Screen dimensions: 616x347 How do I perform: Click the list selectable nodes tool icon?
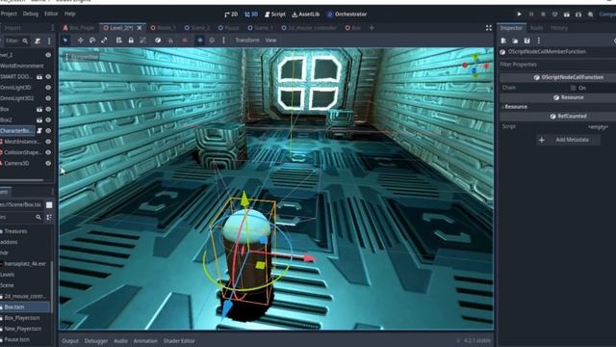tap(118, 40)
